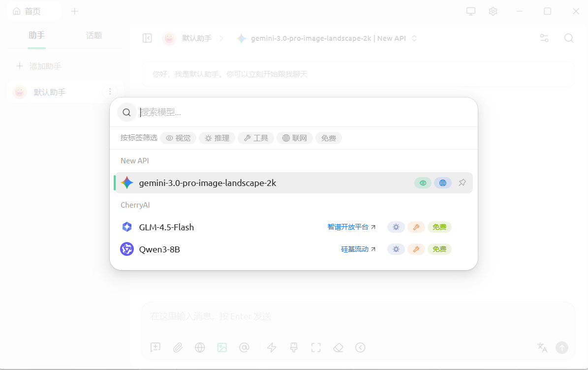Click wrench tool badge on GLM-4.5-Flash row

[416, 227]
